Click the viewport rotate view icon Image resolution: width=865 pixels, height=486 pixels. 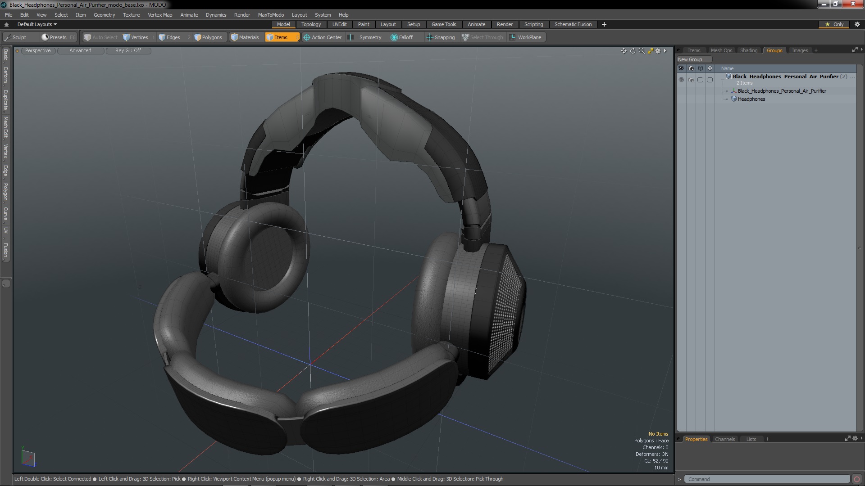(x=633, y=51)
